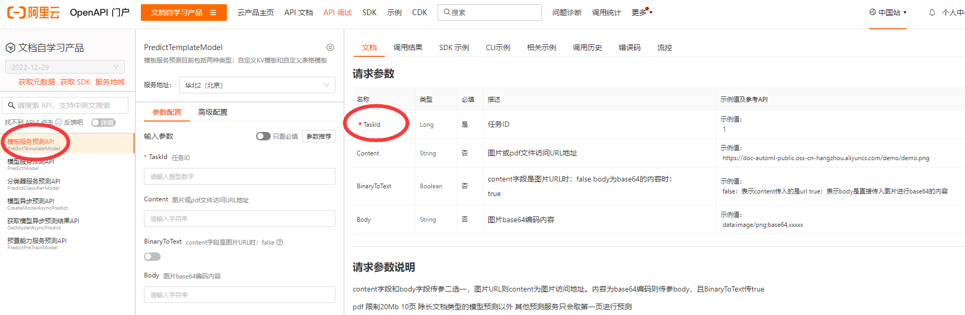Viewport: 965px width, 315px height.
Task: Open the 错误码 tab
Action: pyautogui.click(x=630, y=47)
